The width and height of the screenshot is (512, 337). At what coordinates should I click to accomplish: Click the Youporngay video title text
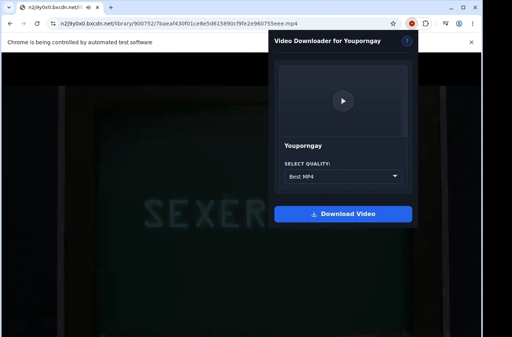[303, 146]
